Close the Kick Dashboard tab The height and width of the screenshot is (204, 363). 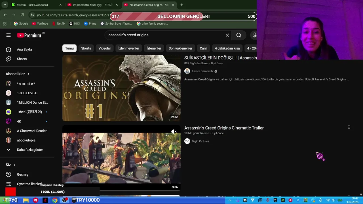(x=60, y=5)
